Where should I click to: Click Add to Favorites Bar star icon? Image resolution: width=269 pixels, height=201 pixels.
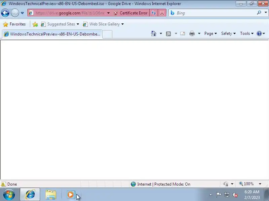coord(35,24)
